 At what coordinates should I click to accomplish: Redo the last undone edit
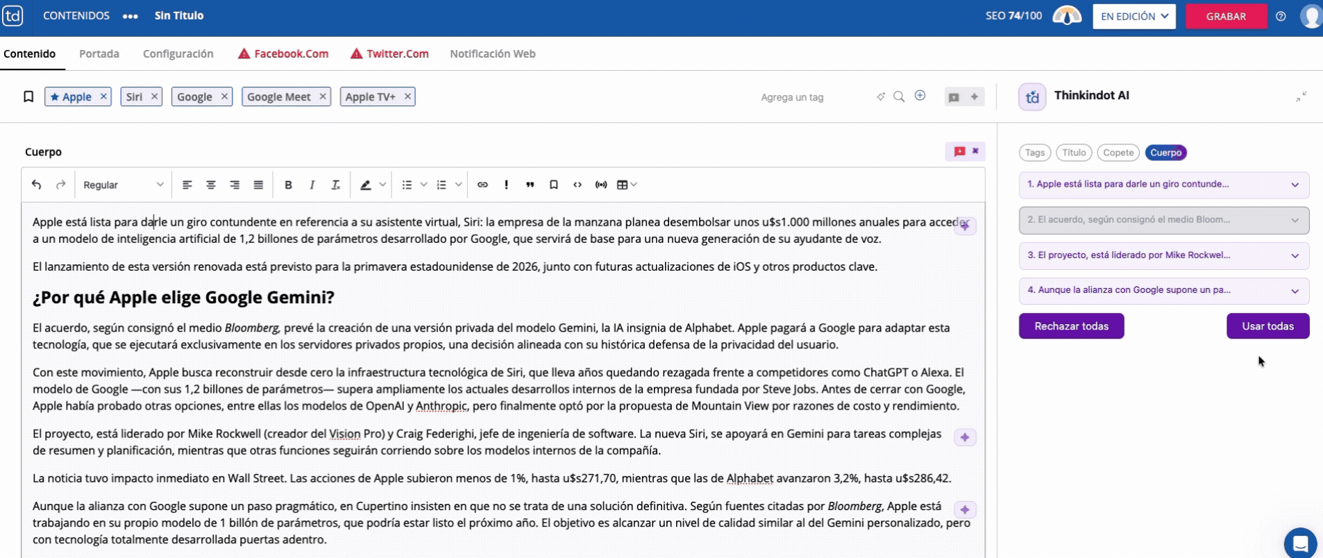(61, 185)
